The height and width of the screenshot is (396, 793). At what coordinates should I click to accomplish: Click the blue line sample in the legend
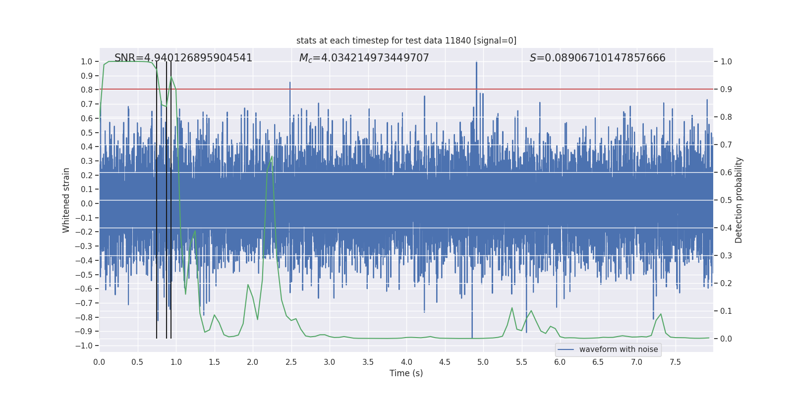[x=566, y=349]
